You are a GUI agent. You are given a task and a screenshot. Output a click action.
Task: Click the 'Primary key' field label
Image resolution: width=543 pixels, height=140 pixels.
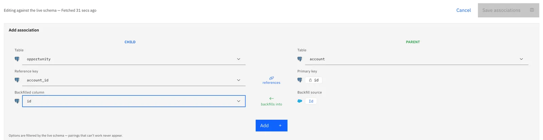point(307,71)
